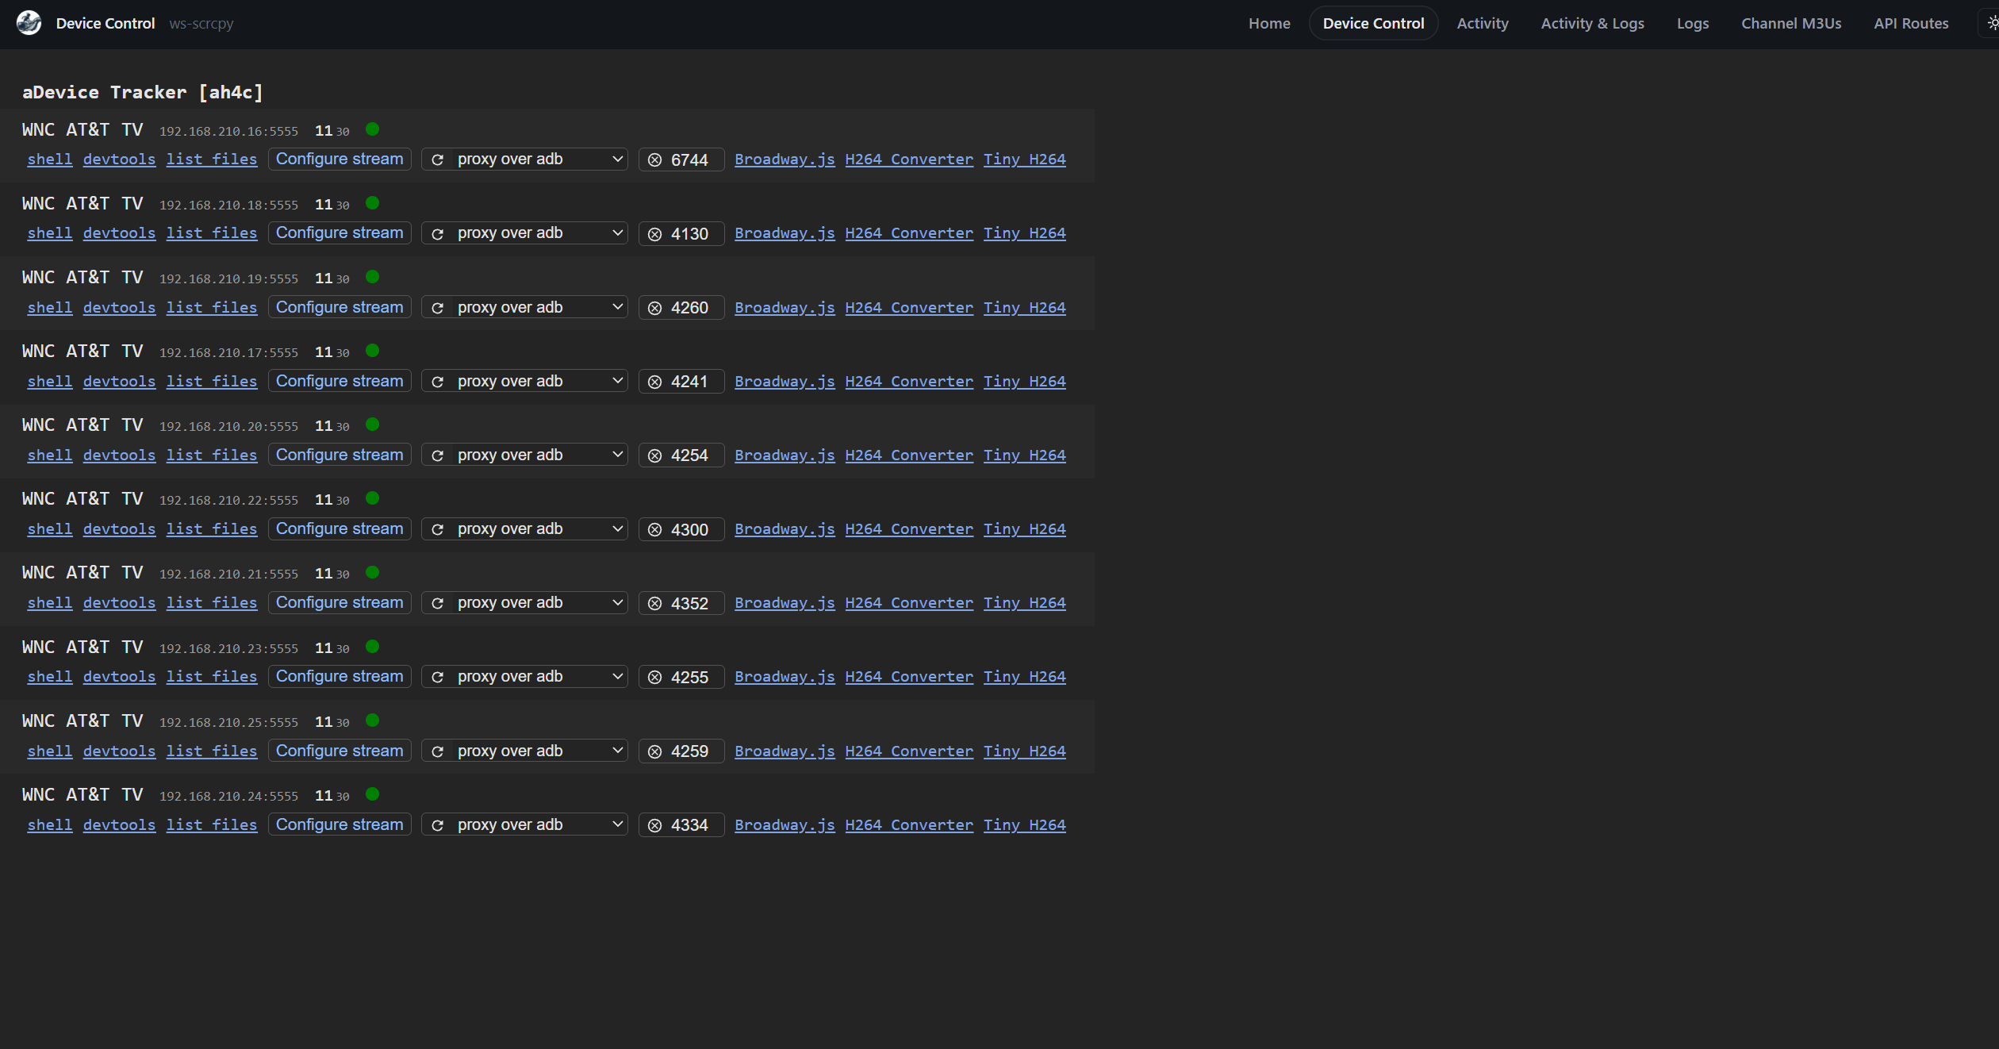The width and height of the screenshot is (1999, 1049).
Task: Open H264 Converter link for device 192.168.210.22
Action: point(909,529)
